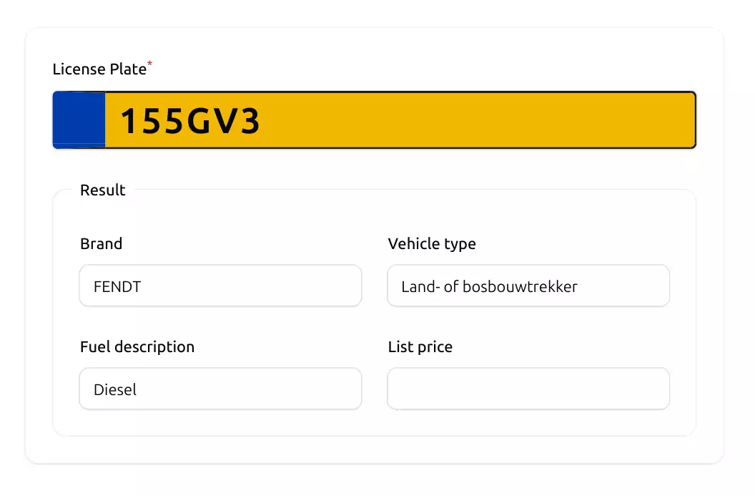Select the plate number text 155GV3
This screenshot has width=755, height=496.
tap(189, 121)
